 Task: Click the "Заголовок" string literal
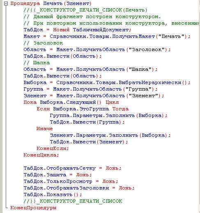(147, 49)
